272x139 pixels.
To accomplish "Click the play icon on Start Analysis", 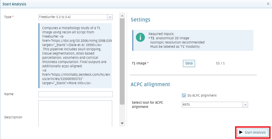I will [x=241, y=132].
